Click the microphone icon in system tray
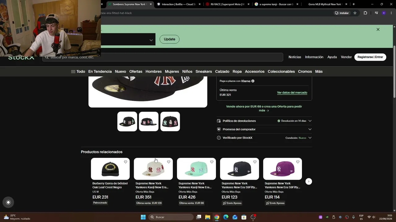The height and width of the screenshot is (222, 396). pyautogui.click(x=354, y=217)
